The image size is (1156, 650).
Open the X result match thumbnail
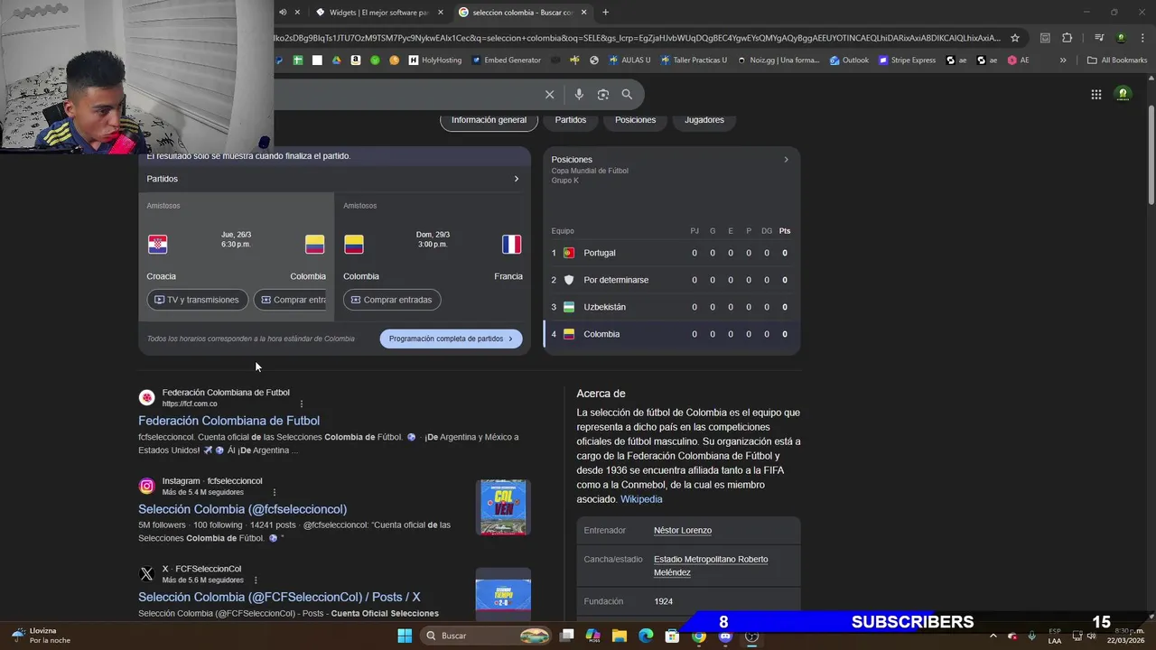click(x=503, y=594)
